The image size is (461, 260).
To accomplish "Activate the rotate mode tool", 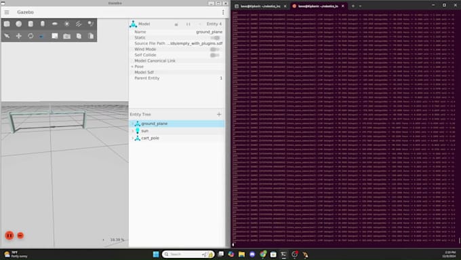I will click(31, 36).
